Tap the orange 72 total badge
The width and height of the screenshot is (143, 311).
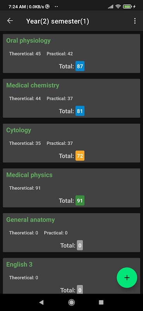coord(80,156)
